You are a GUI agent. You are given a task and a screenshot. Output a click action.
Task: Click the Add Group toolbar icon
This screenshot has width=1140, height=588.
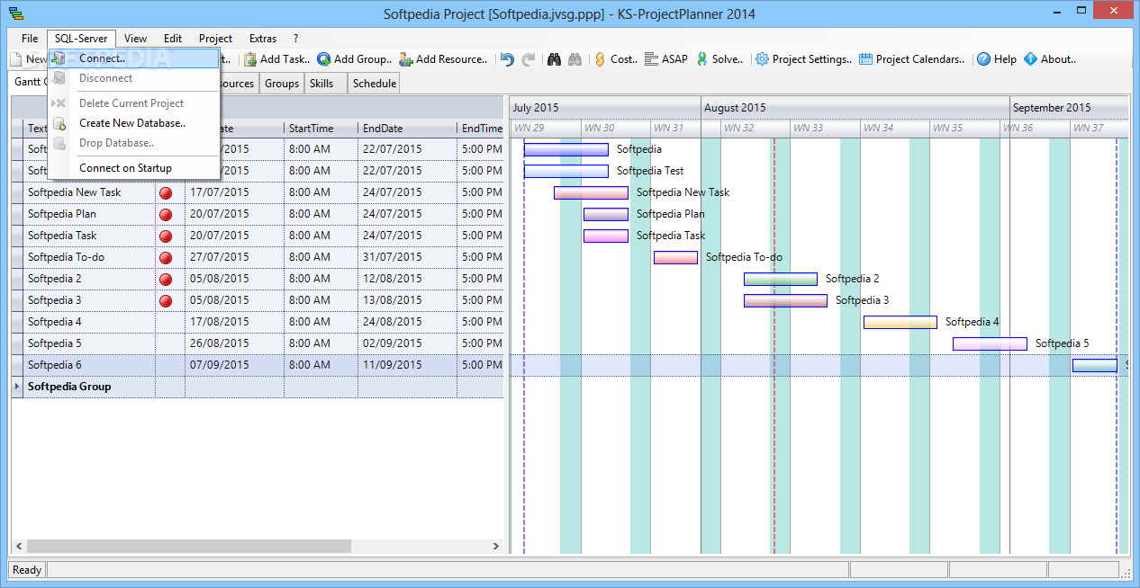pyautogui.click(x=323, y=59)
